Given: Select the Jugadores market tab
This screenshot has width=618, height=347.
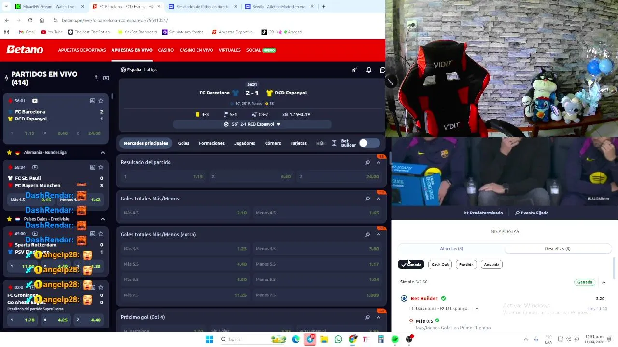Looking at the screenshot, I should coord(244,143).
